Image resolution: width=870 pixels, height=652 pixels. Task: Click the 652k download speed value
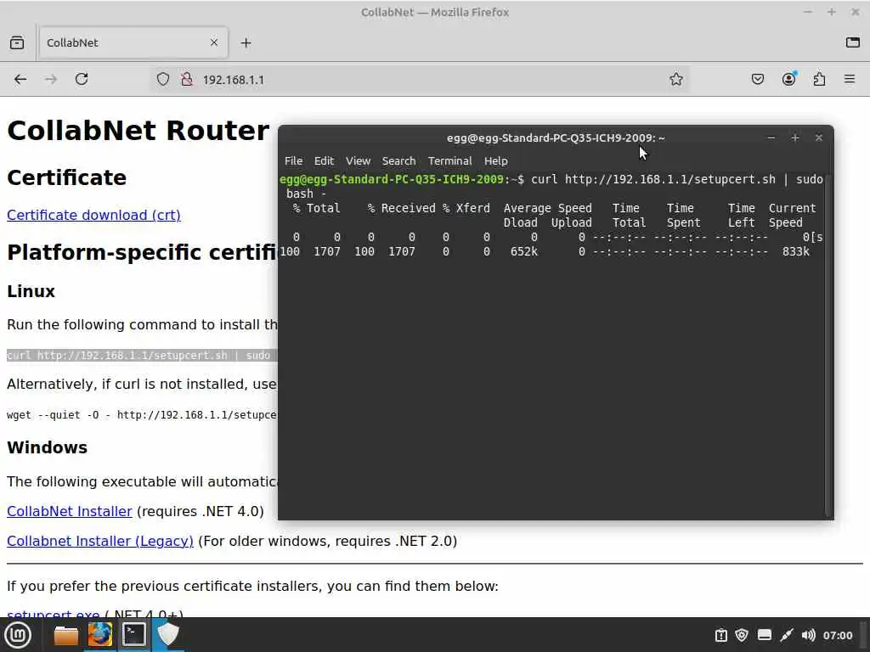point(523,251)
